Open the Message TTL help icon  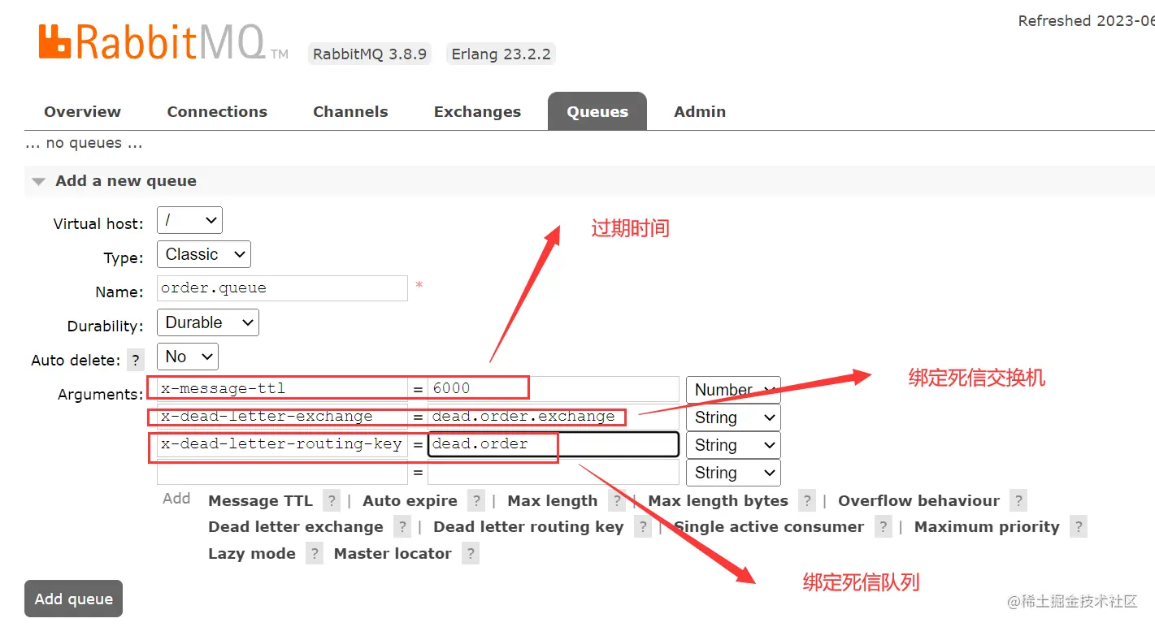pyautogui.click(x=331, y=500)
